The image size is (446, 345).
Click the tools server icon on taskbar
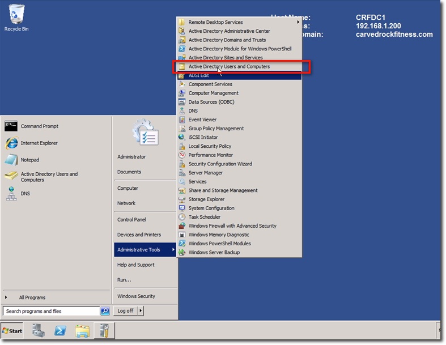coord(104,331)
